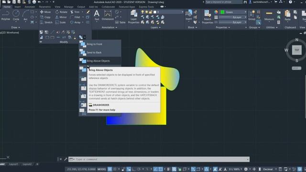Expand the Properties panel
The image size is (306, 172).
tap(223, 28)
